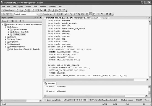Image resolution: width=152 pixels, height=106 pixels.
Task: Select the Messages results tab
Action: pyautogui.click(x=50, y=83)
